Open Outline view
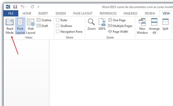Viewport: 173px width, 106px height. click(x=44, y=20)
